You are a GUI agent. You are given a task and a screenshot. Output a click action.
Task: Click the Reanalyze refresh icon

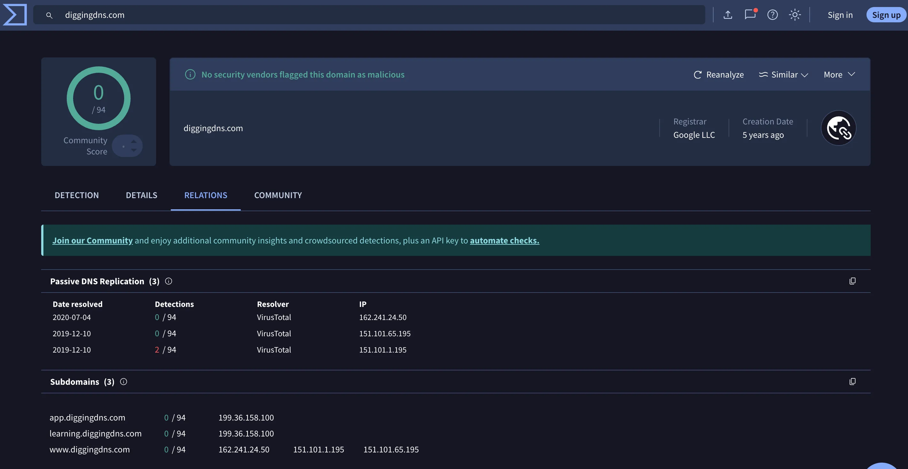(x=698, y=74)
